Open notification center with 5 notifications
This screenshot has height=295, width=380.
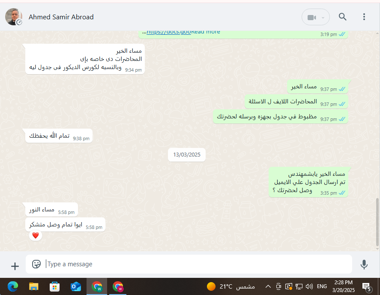[x=367, y=287]
